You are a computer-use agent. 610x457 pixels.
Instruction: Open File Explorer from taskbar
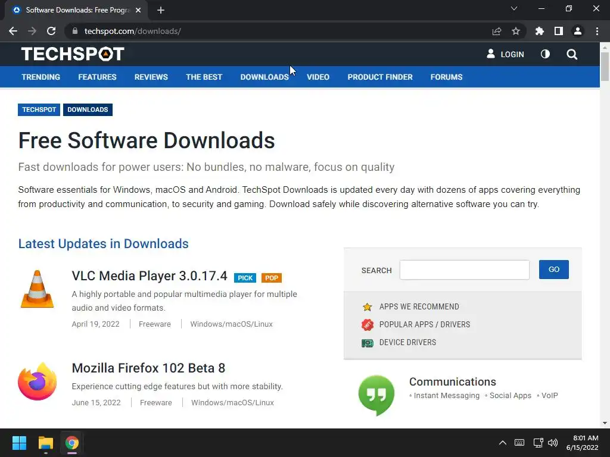tap(45, 443)
